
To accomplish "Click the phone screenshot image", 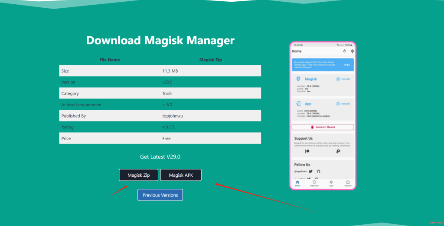I will click(x=323, y=116).
